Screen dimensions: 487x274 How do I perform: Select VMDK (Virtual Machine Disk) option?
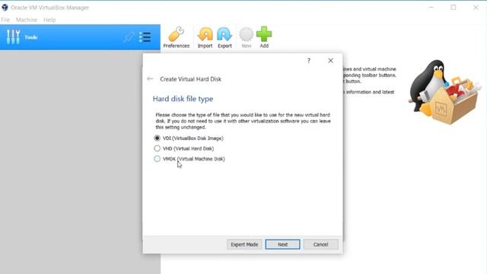pyautogui.click(x=189, y=159)
